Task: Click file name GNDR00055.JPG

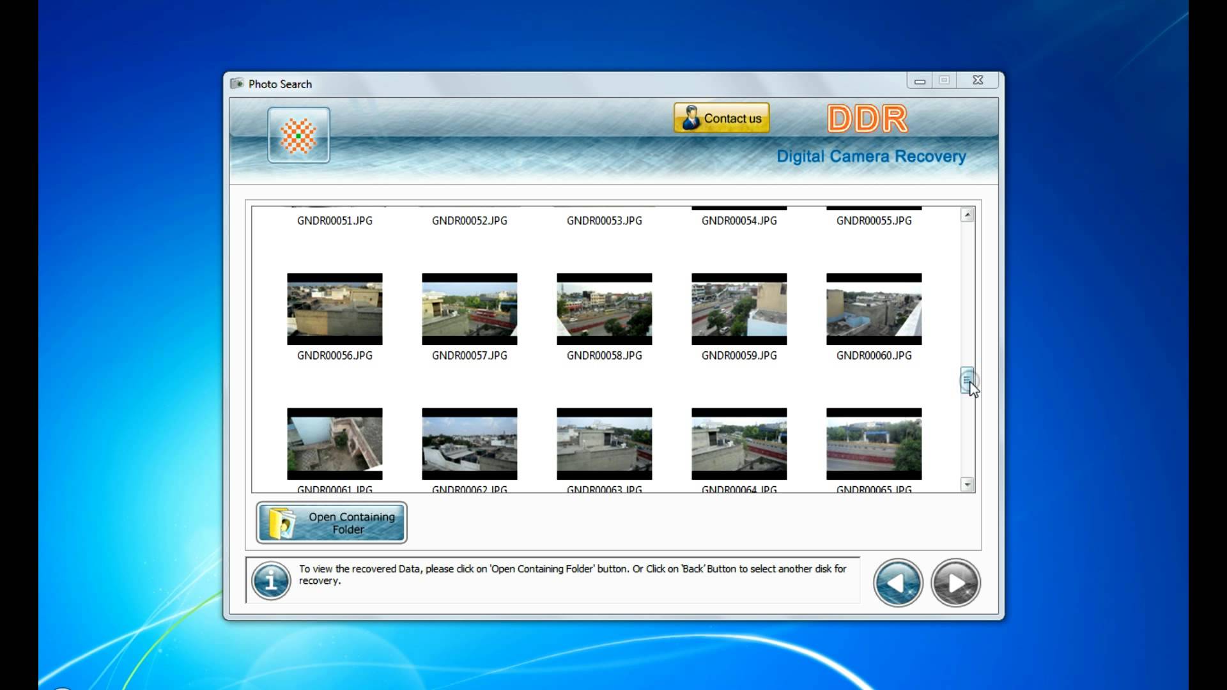Action: 874,220
